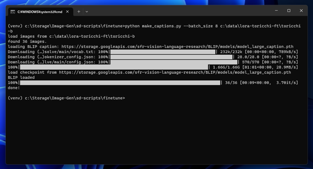Close the terminal window
The image size is (313, 169).
click(x=301, y=11)
